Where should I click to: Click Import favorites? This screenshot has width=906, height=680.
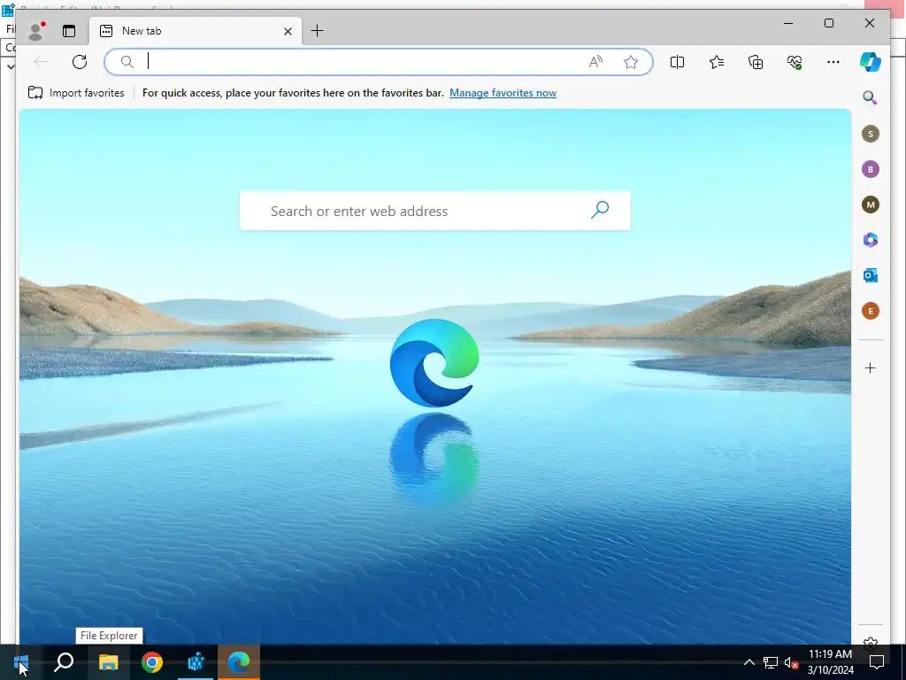(x=76, y=92)
